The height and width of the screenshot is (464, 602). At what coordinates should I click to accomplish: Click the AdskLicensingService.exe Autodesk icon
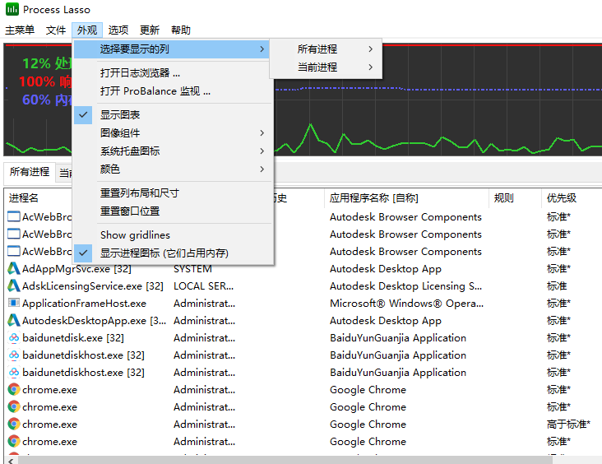pos(14,285)
